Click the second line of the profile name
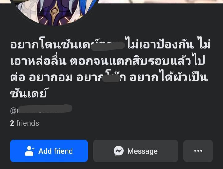 click(108, 60)
